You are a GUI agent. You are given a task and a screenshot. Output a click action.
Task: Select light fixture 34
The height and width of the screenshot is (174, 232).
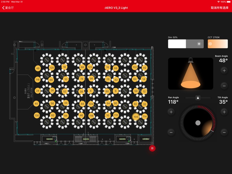[x=66, y=103]
